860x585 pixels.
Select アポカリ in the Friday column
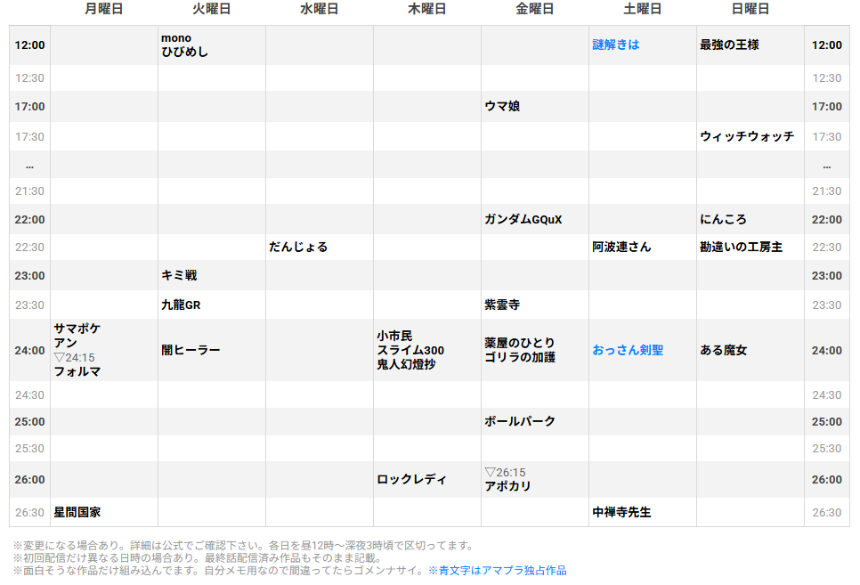(507, 486)
